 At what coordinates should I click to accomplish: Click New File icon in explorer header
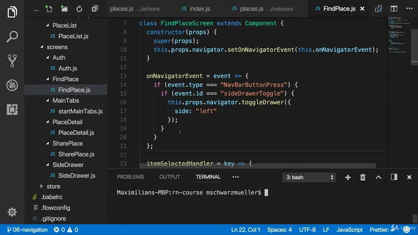(x=49, y=9)
